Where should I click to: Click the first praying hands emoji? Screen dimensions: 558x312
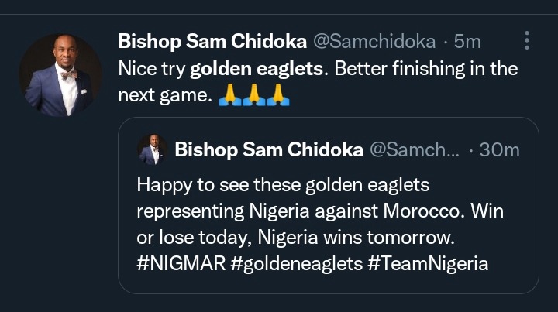tap(228, 96)
